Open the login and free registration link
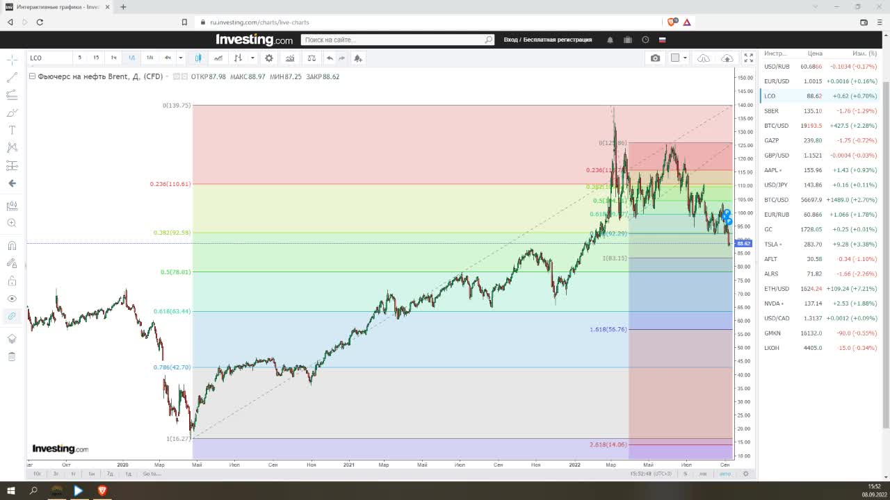The height and width of the screenshot is (500, 890). coord(548,40)
